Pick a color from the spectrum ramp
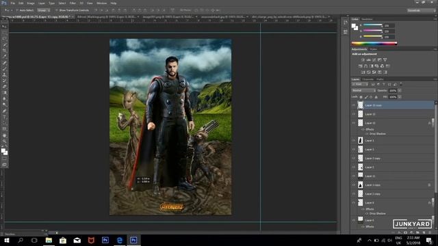This screenshot has width=438, height=246. [x=374, y=44]
